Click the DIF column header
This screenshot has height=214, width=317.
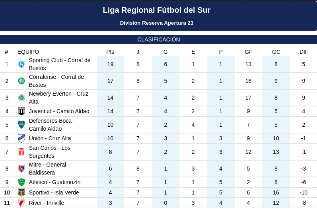click(304, 52)
